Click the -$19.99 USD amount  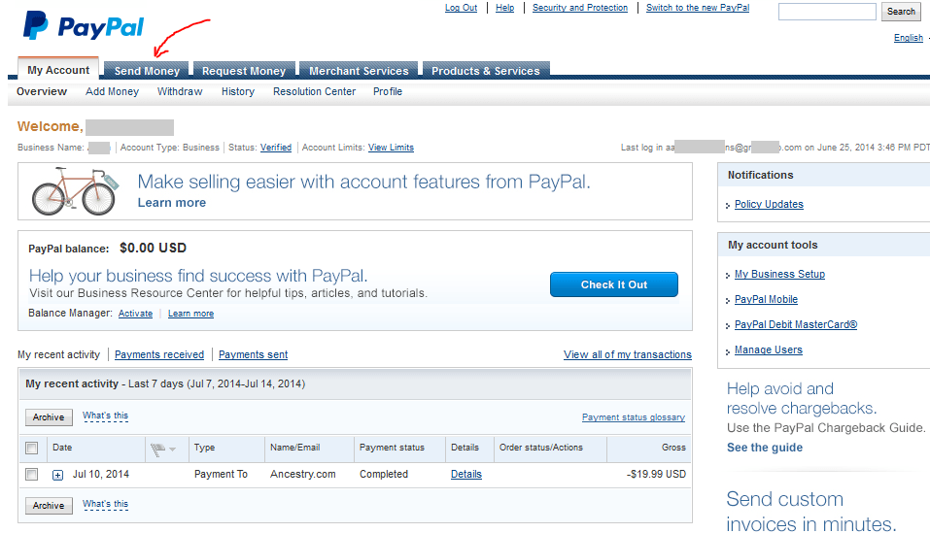click(657, 475)
